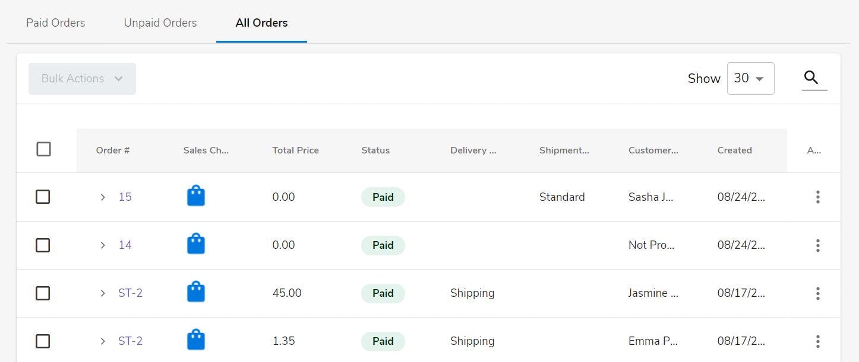
Task: Open the order number 14 link
Action: pyautogui.click(x=125, y=245)
